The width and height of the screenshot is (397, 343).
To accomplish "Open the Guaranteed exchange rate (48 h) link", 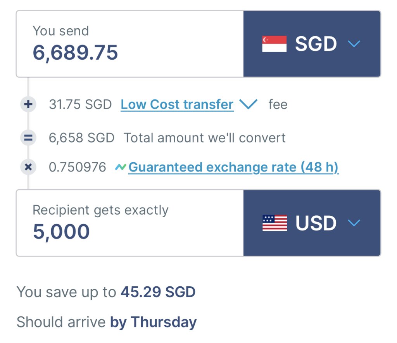I will point(233,167).
